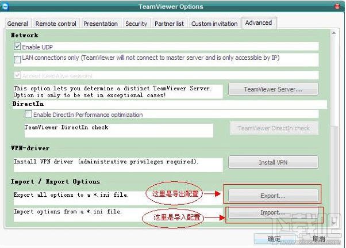Select the Advanced tab
This screenshot has width=346, height=248.
point(259,22)
